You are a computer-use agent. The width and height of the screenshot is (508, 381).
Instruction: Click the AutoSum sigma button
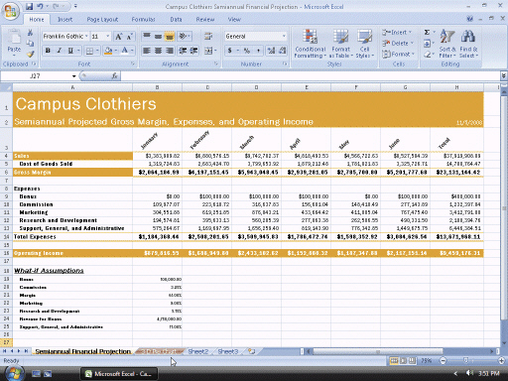pyautogui.click(x=427, y=33)
